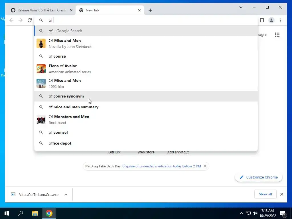Open the tab search chevron
Viewport: 292px width, 219px height.
pyautogui.click(x=241, y=7)
